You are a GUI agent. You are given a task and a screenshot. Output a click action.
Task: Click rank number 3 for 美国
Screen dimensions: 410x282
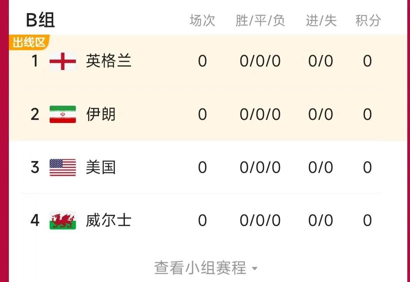click(35, 167)
